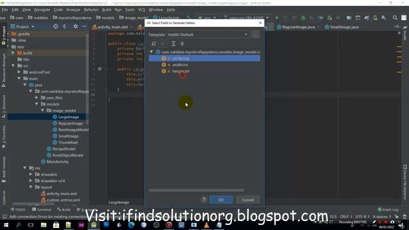Open the Event Log
409x230 pixels.
388,210
